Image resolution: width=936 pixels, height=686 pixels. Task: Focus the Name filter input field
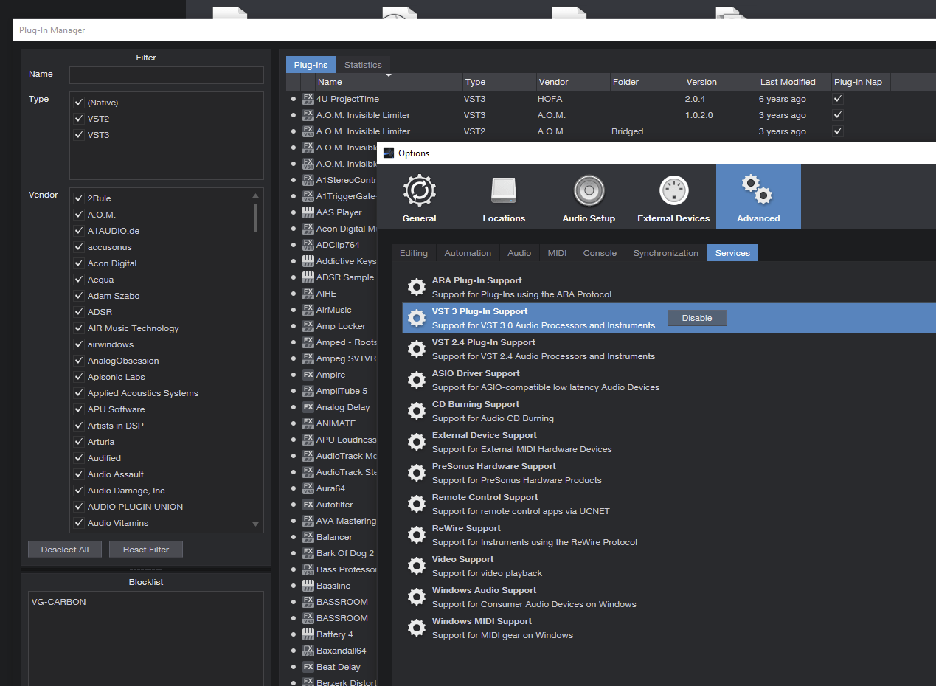(x=167, y=75)
